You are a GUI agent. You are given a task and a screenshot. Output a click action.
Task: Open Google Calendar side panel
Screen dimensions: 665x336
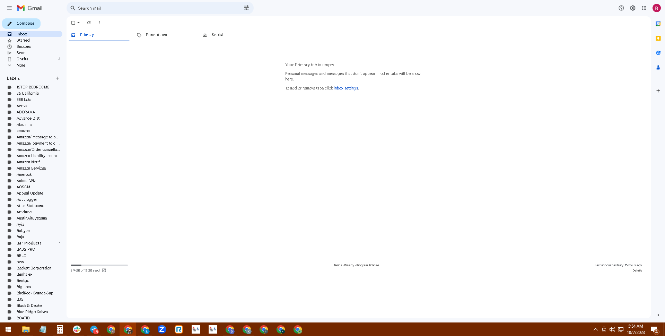click(x=658, y=24)
